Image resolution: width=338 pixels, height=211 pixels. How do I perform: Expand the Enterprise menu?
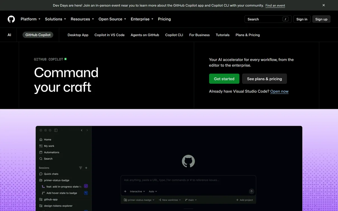(x=142, y=19)
